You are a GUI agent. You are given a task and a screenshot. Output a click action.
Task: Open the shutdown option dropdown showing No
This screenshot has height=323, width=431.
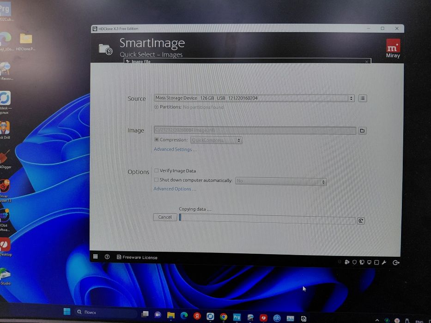point(281,181)
